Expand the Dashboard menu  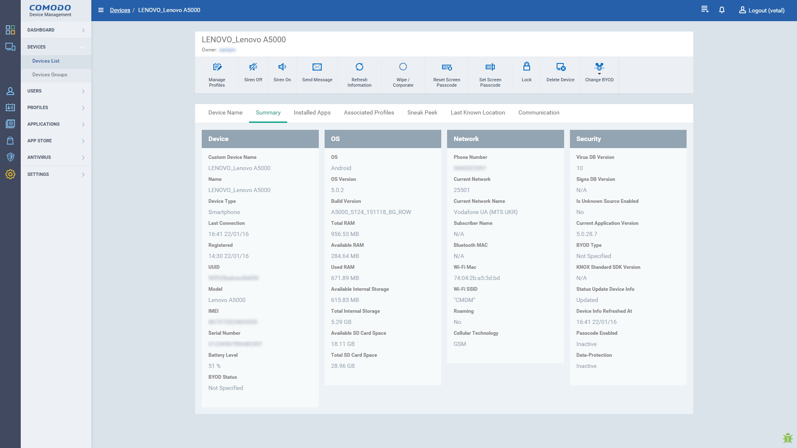click(x=56, y=30)
